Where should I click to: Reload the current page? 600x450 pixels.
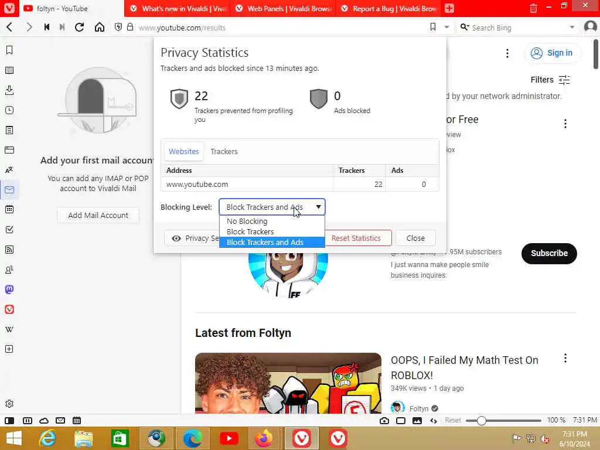[x=79, y=27]
